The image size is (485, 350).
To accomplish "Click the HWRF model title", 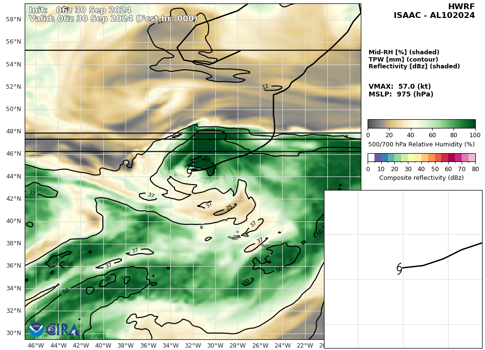I will [461, 7].
